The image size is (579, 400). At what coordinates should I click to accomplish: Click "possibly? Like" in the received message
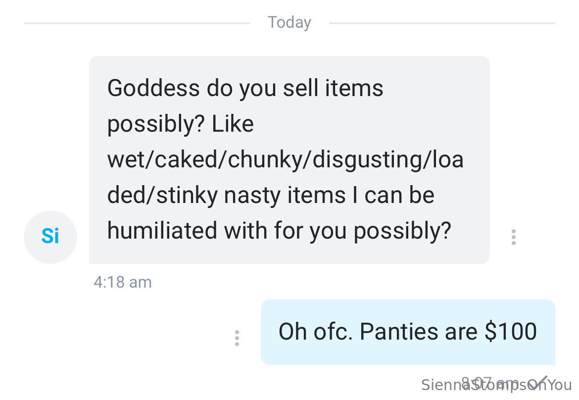click(180, 124)
